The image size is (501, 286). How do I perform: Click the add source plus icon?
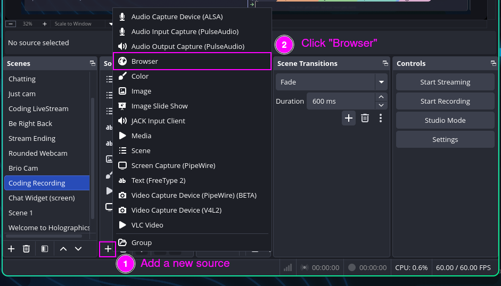coord(108,249)
